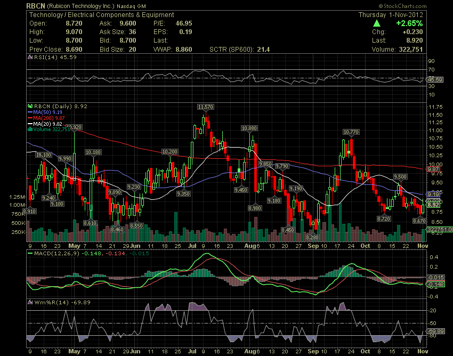Click the MA(20) 9.02 legend label

tap(47, 124)
